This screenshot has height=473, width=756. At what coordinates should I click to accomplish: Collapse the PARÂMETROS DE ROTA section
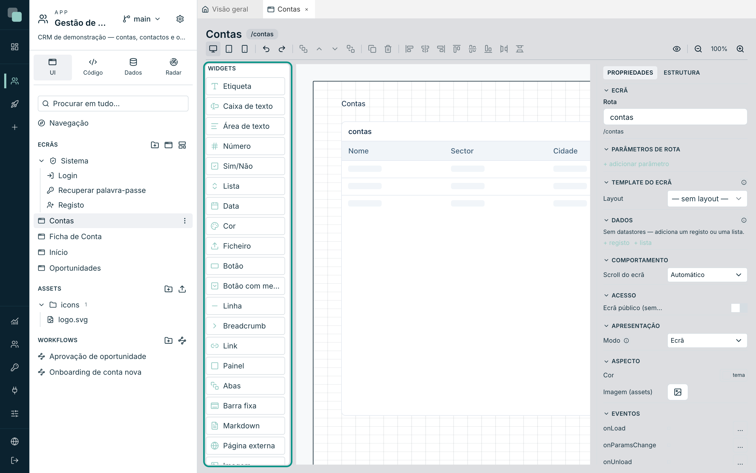click(606, 149)
